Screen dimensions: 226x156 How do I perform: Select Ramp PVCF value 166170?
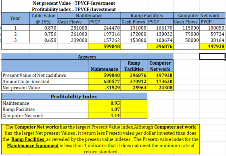coord(160,28)
